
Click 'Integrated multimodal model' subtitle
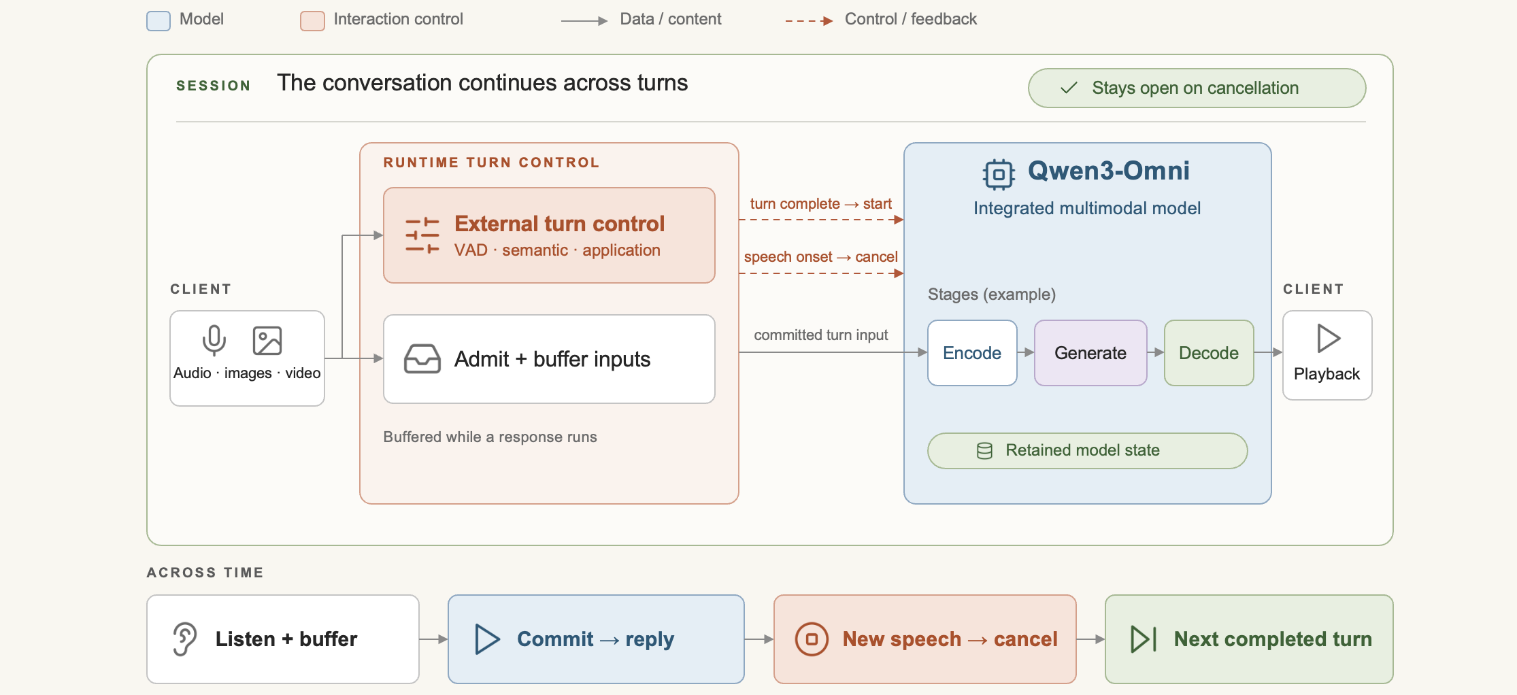click(x=1086, y=208)
